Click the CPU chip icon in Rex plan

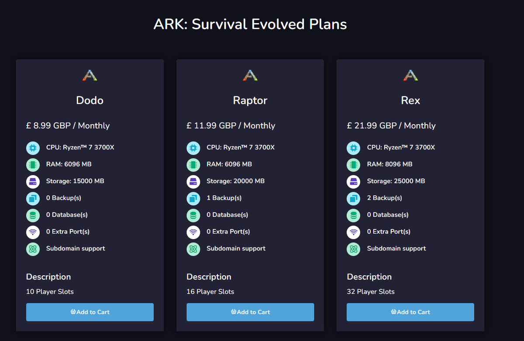tap(354, 148)
